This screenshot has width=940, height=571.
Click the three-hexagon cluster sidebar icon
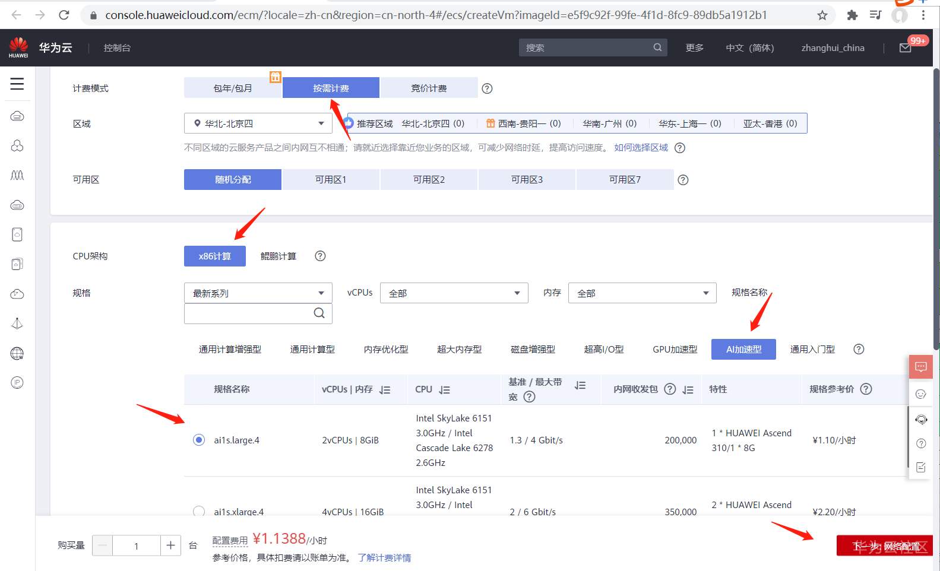17,145
